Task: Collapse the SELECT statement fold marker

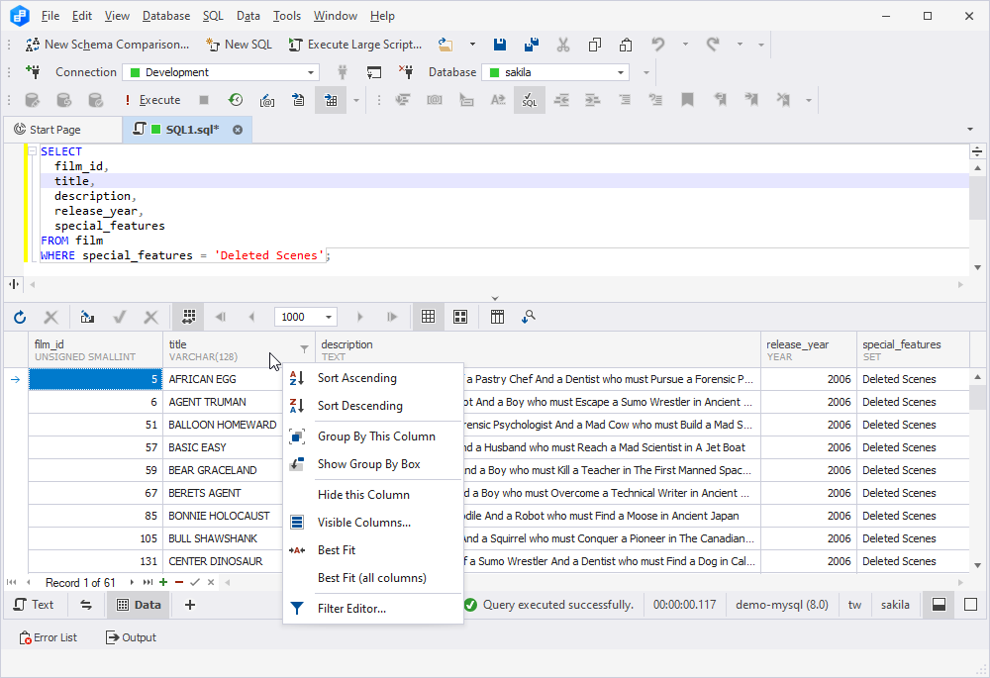Action: click(32, 150)
